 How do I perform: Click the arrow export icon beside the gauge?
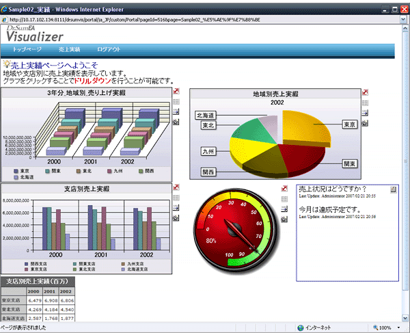click(284, 209)
